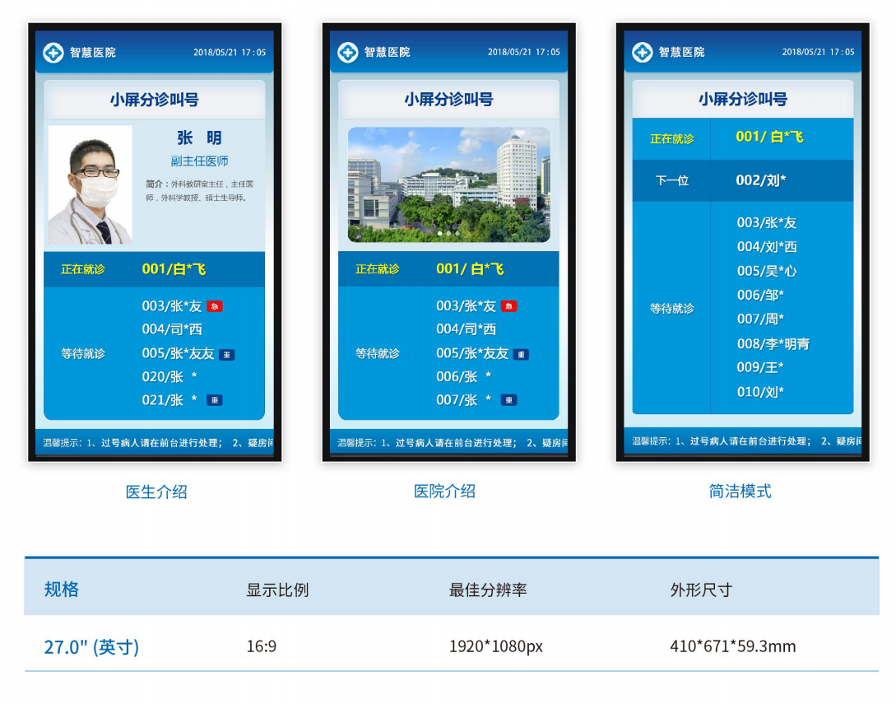
Task: Click the doctor portrait photo of 张明
Action: coord(90,185)
